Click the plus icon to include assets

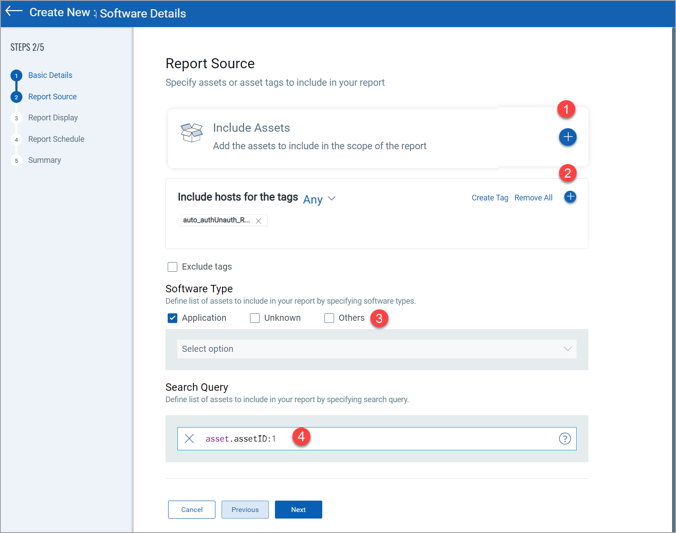click(x=567, y=137)
